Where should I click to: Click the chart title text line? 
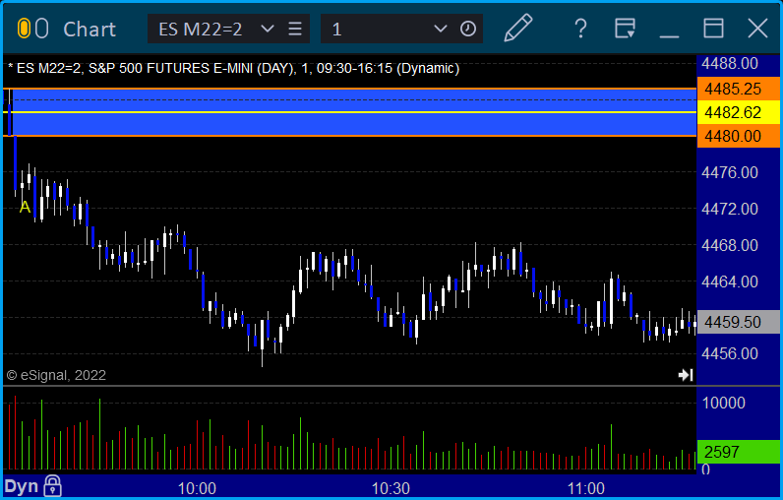click(234, 68)
